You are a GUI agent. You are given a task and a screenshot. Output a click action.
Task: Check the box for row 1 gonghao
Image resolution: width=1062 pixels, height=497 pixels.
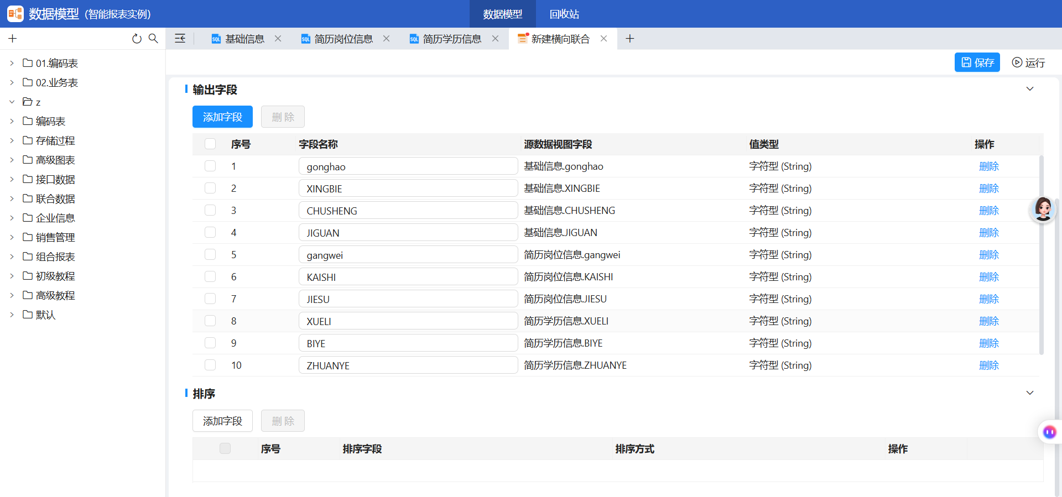pos(210,166)
